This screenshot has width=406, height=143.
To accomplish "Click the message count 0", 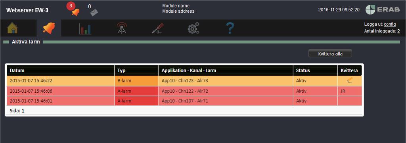I will (x=90, y=6).
